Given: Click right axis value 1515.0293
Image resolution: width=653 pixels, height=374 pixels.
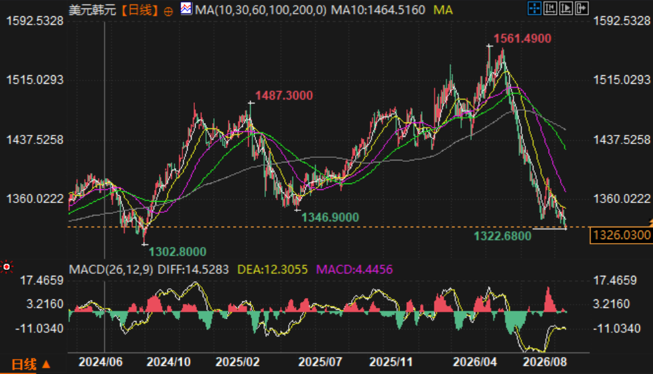Looking at the screenshot, I should [x=621, y=80].
